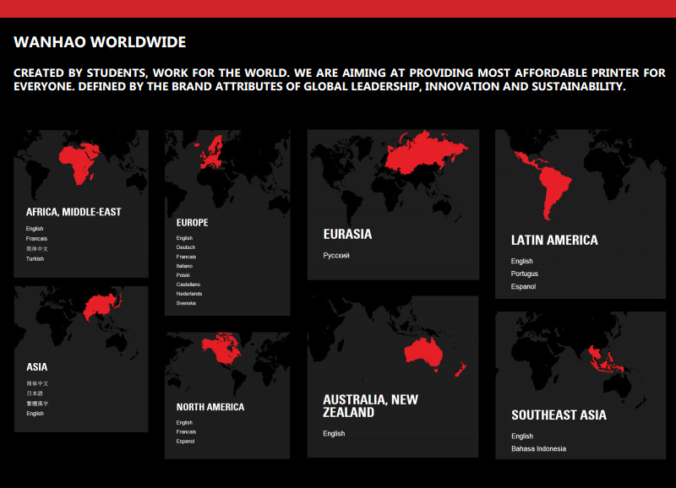676x488 pixels.
Task: Choose Francais under Africa, Middle-East
Action: click(x=36, y=239)
